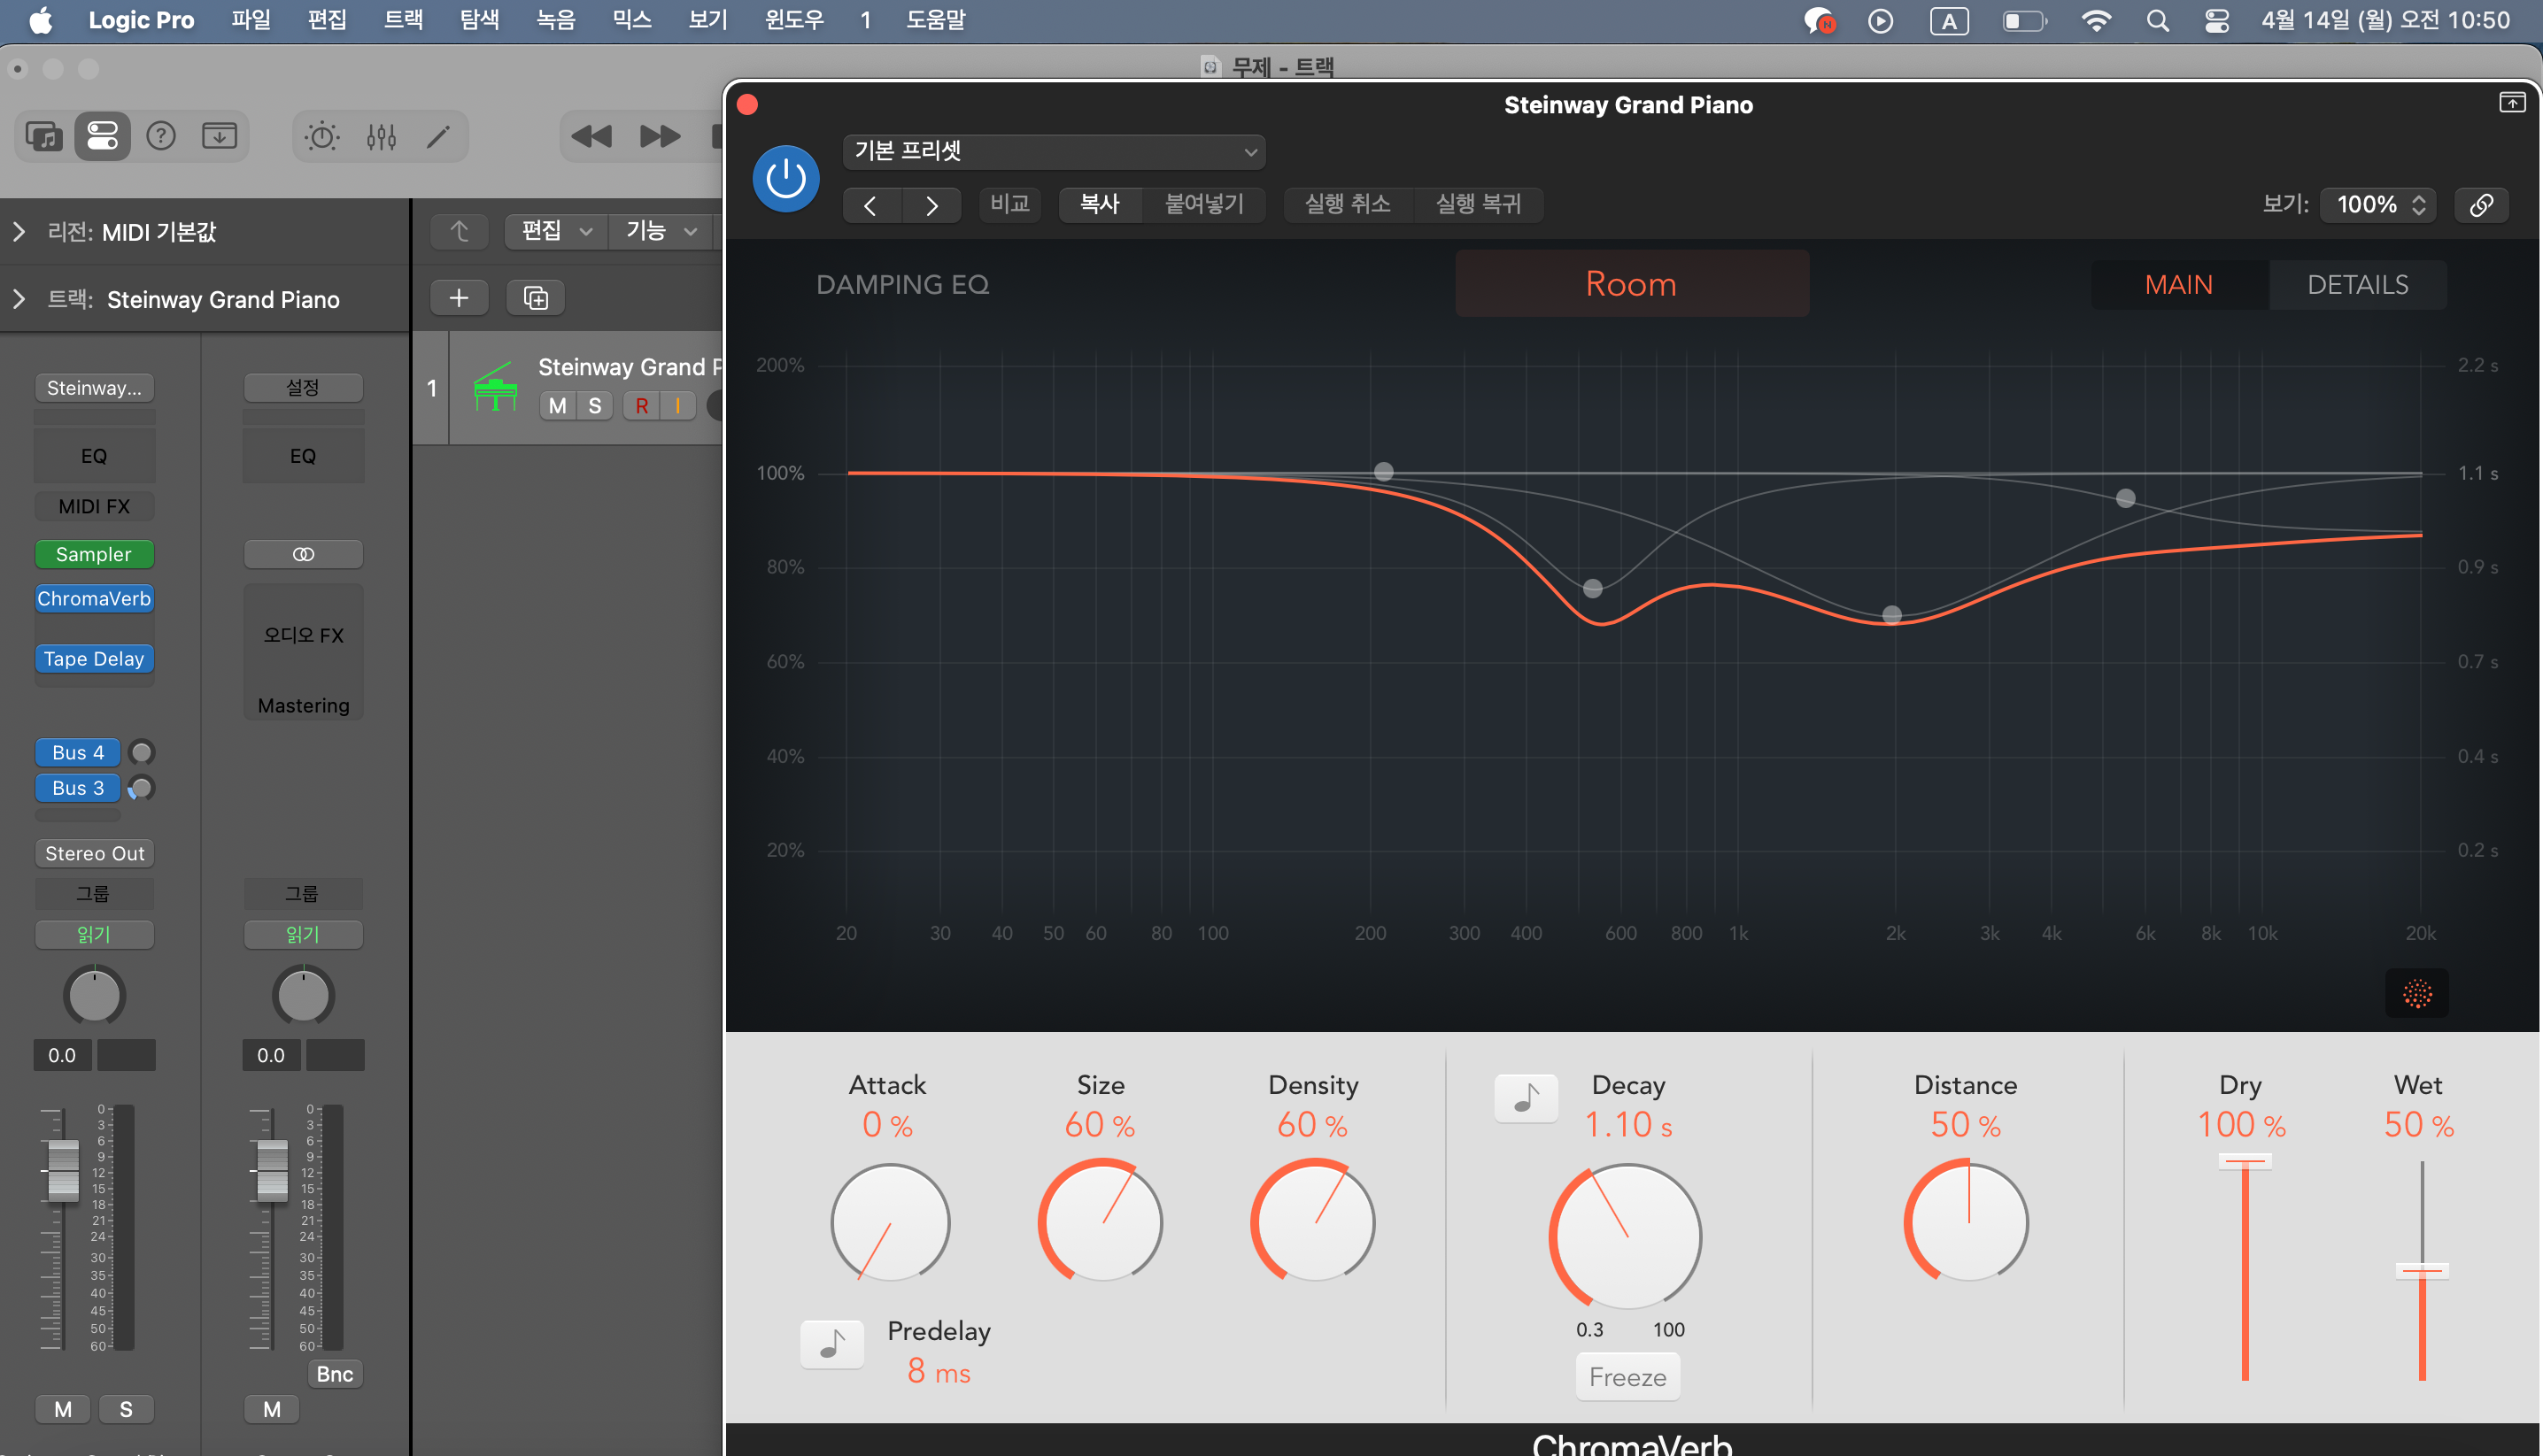The height and width of the screenshot is (1456, 2543).
Task: Click the 붙여넣기 paste button
Action: point(1203,204)
